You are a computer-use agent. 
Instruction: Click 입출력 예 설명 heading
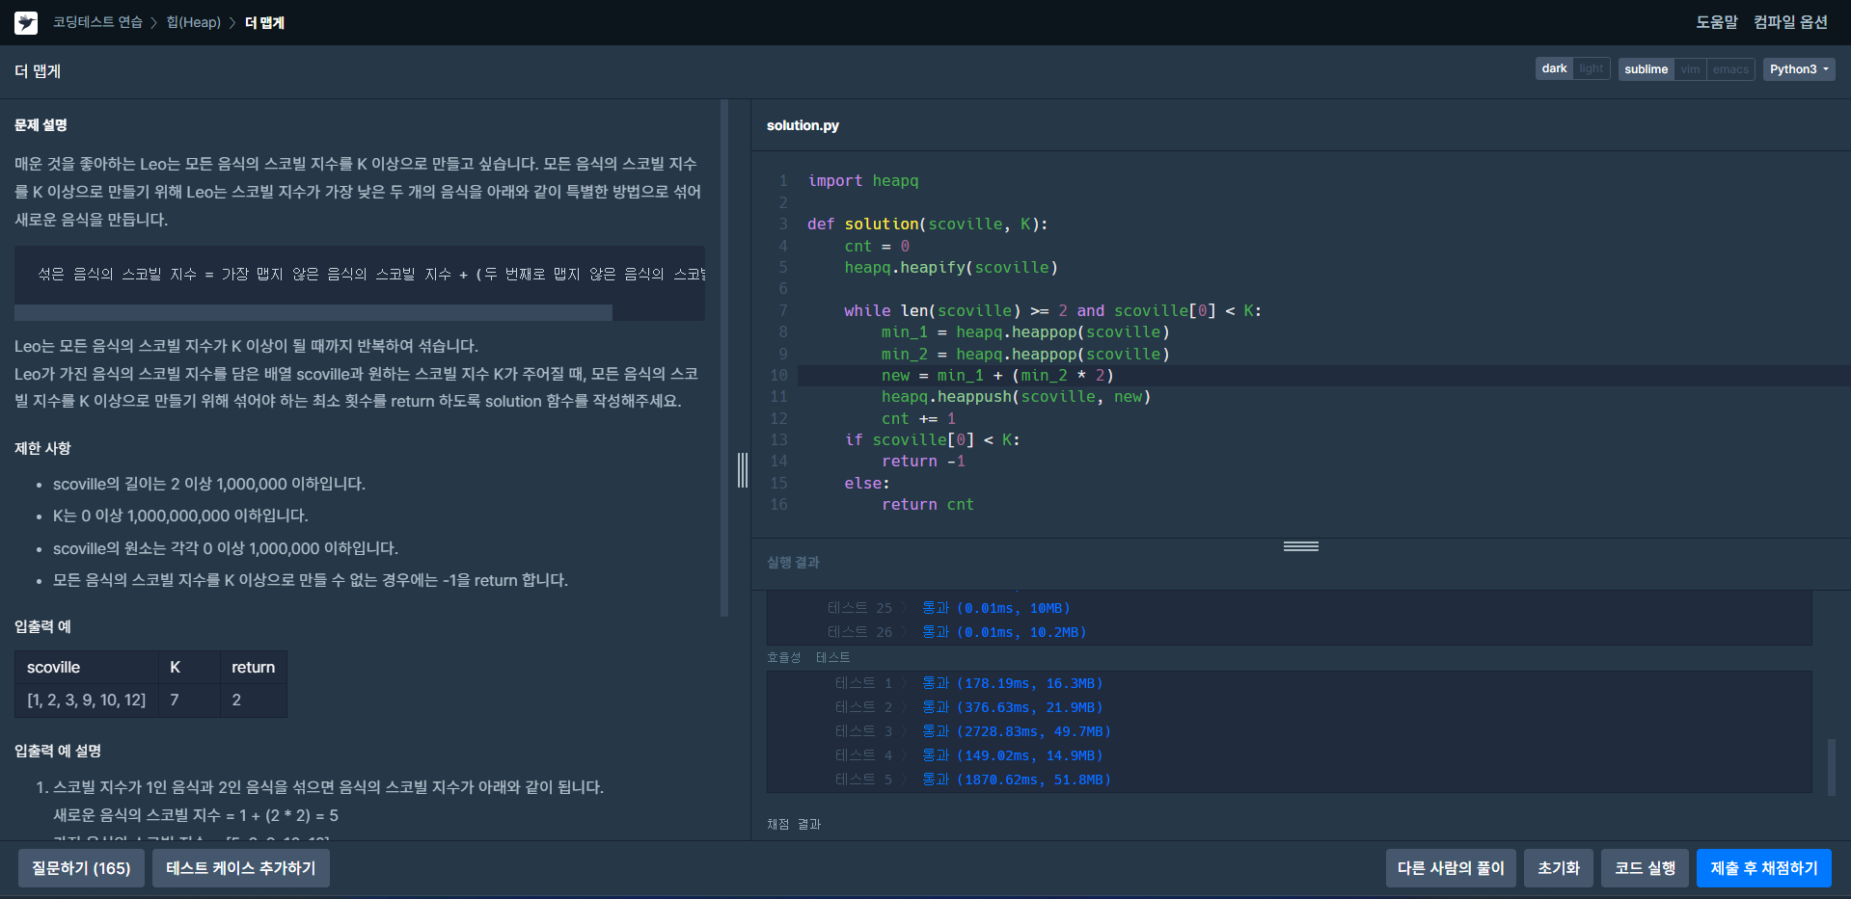(58, 751)
